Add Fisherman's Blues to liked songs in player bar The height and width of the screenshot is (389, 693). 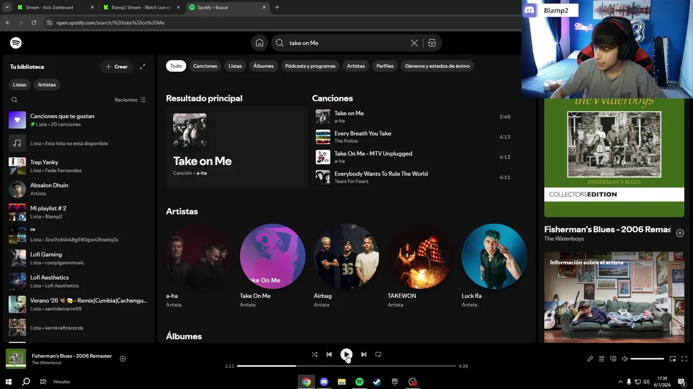click(122, 359)
